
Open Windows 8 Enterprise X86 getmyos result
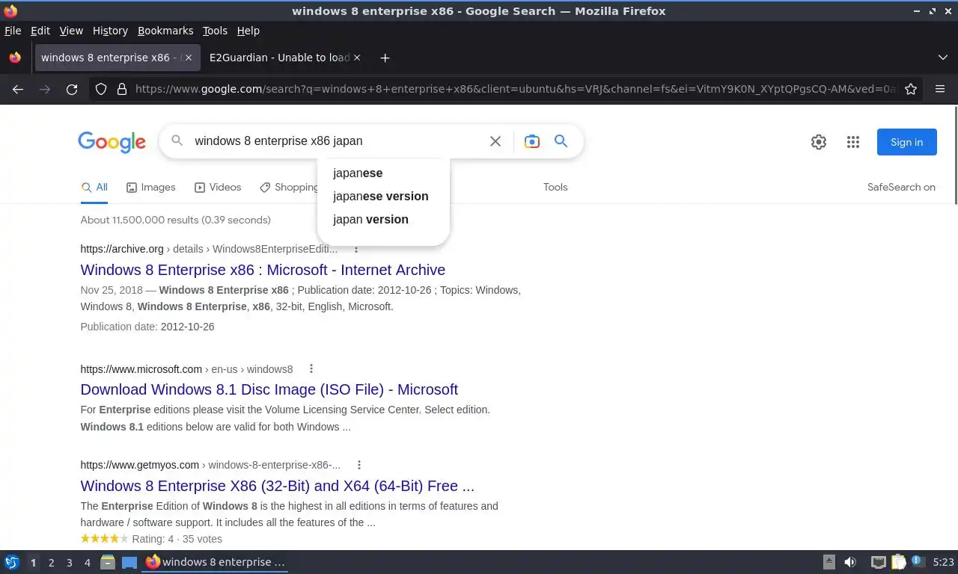click(277, 486)
